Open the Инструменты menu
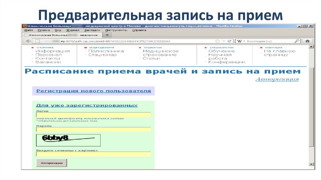This screenshot has height=180, width=321. (116, 30)
